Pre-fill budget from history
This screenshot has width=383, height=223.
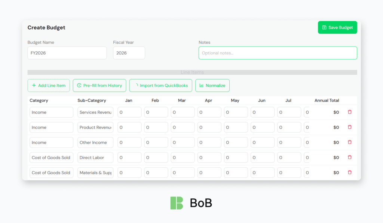(99, 86)
